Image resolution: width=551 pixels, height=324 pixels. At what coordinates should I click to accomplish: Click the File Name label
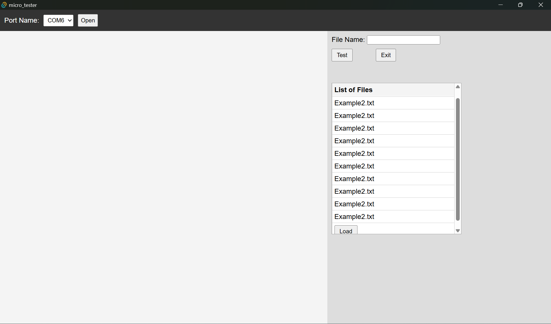(x=348, y=40)
